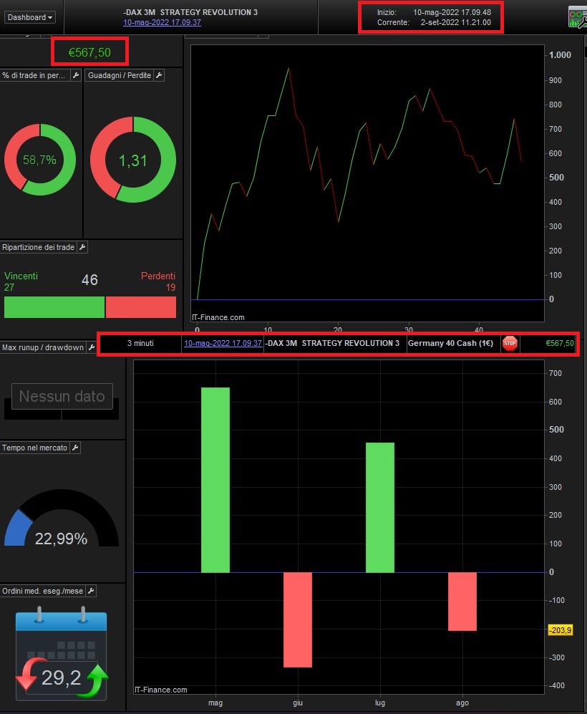Click the Ripartizione dei trade panel title
587x714 pixels.
(38, 247)
